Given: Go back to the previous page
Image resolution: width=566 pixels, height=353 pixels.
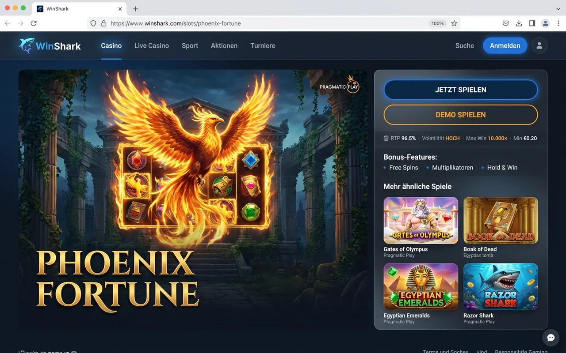Looking at the screenshot, I should coord(8,23).
